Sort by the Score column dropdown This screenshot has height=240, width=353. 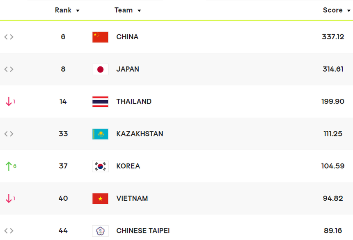coord(337,10)
